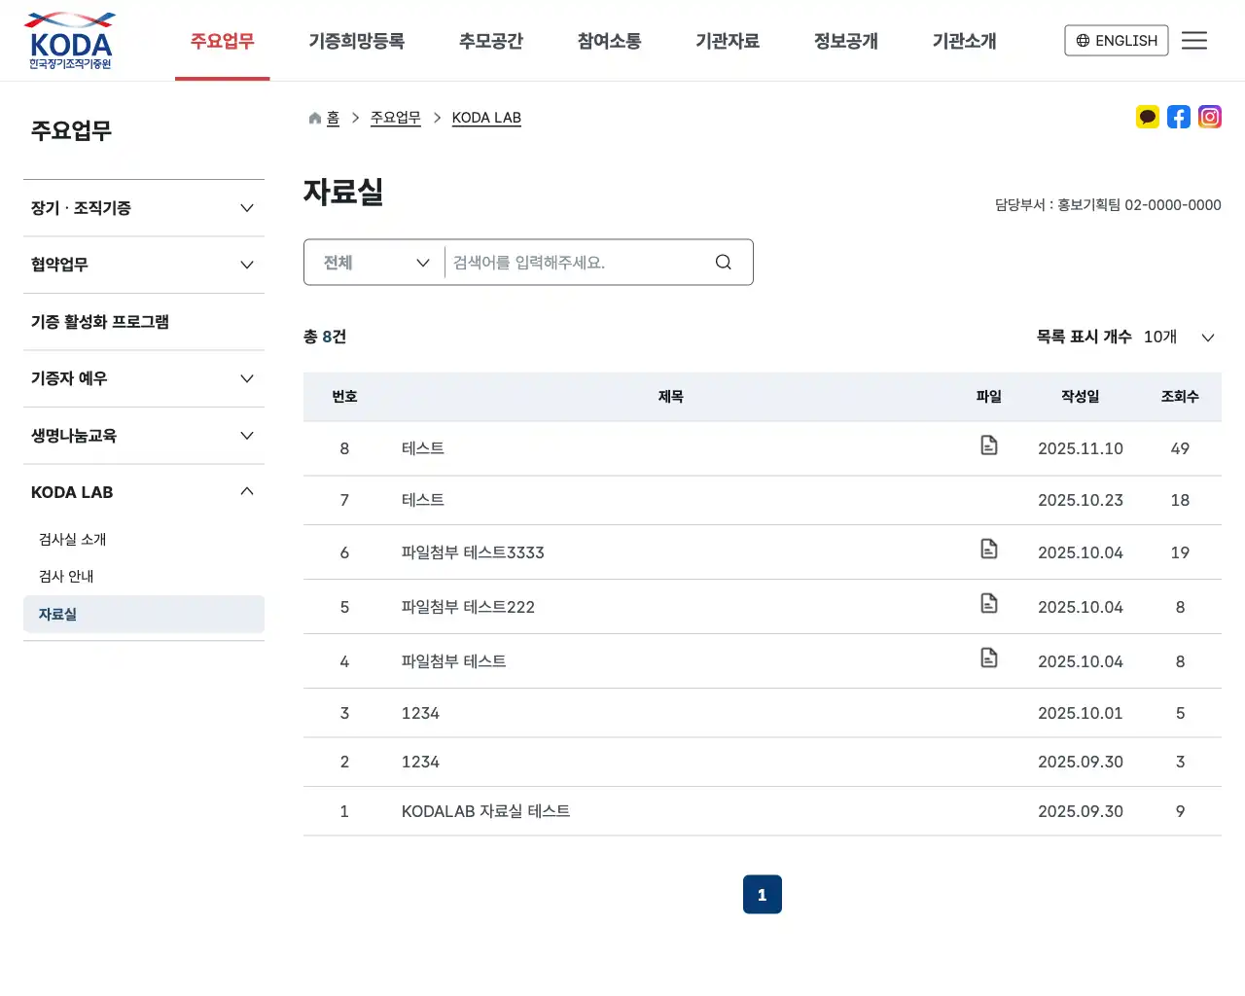
Task: Click the attachment icon on 파일첨부 테스트3333
Action: coord(989,548)
